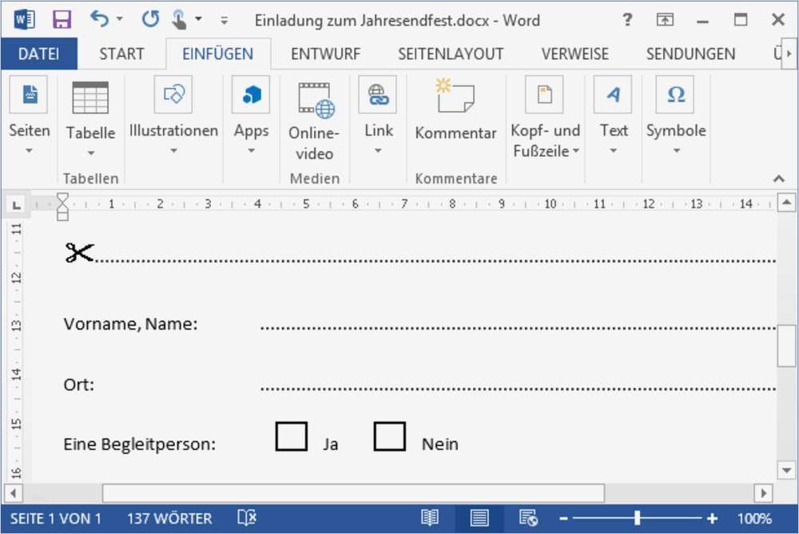Repeat the last action with the redo icon
The height and width of the screenshot is (534, 799).
(x=150, y=19)
